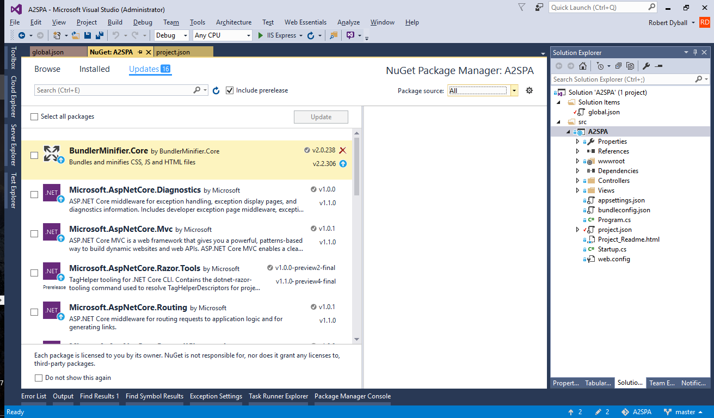Screen dimensions: 714x418
Task: Click Solution Explorer Home icon
Action: (583, 66)
